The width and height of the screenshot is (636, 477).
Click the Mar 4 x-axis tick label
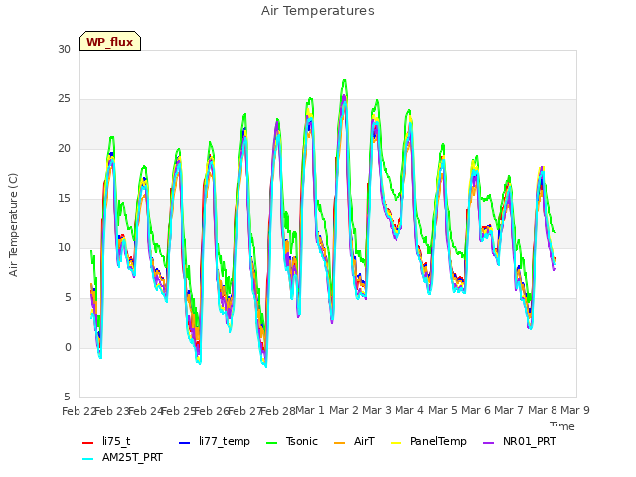[x=409, y=410]
